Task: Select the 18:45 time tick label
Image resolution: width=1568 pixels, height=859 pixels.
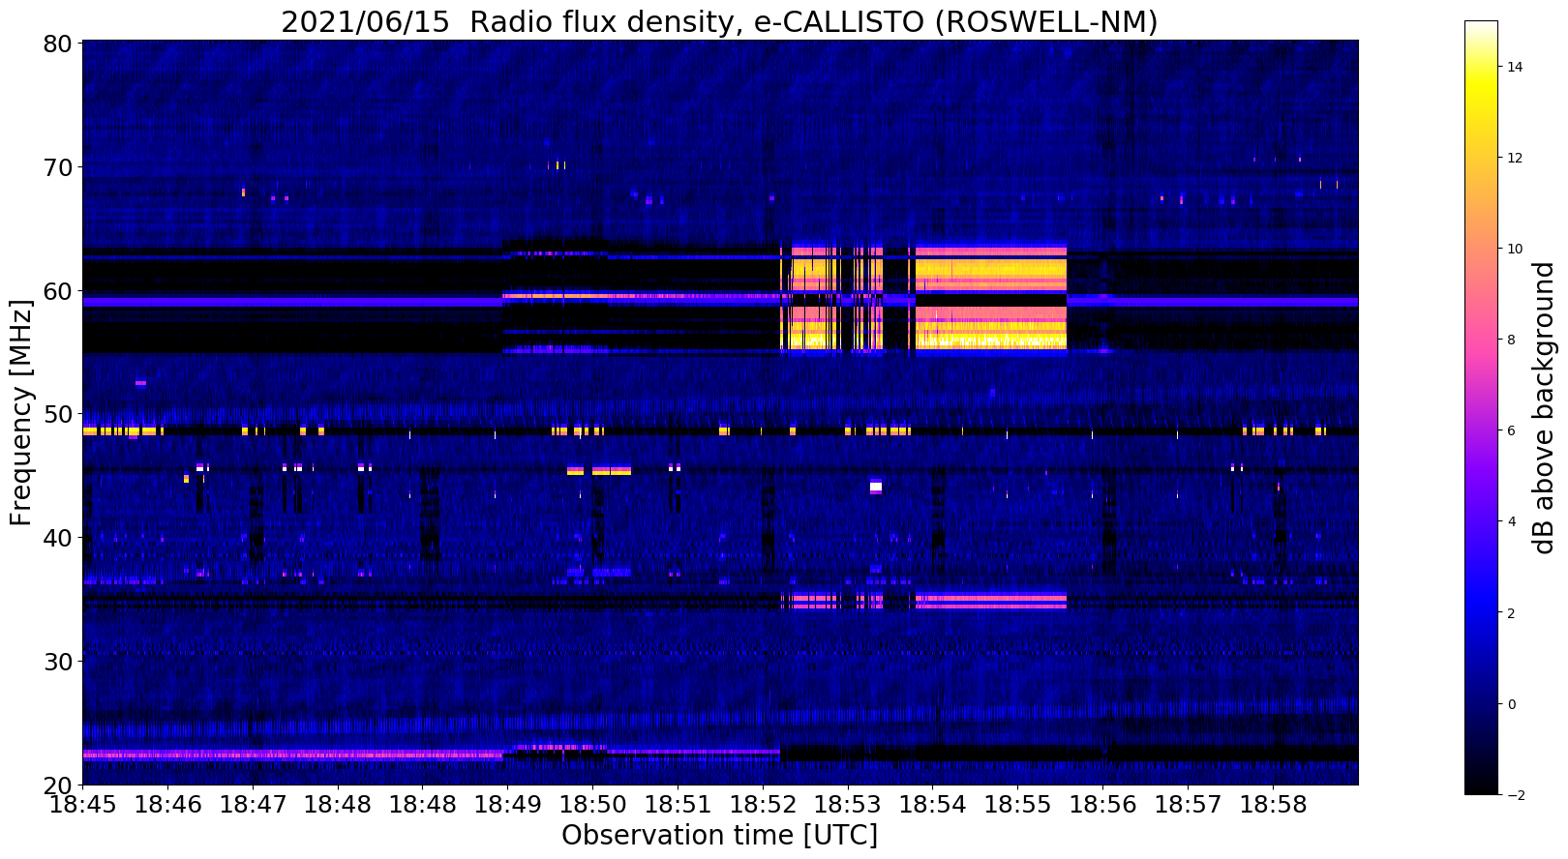Action: (x=82, y=805)
